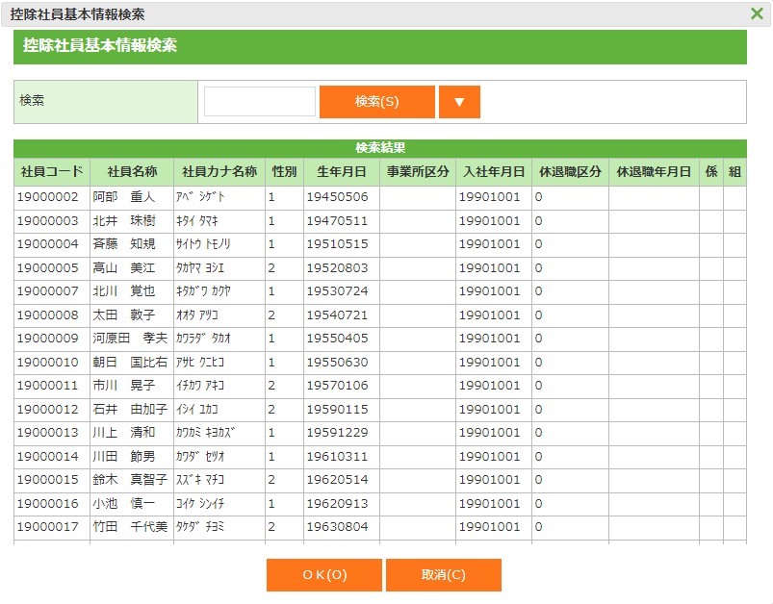Screen dimensions: 773x604
Task: Click the 入社年月日 column header
Action: point(494,172)
